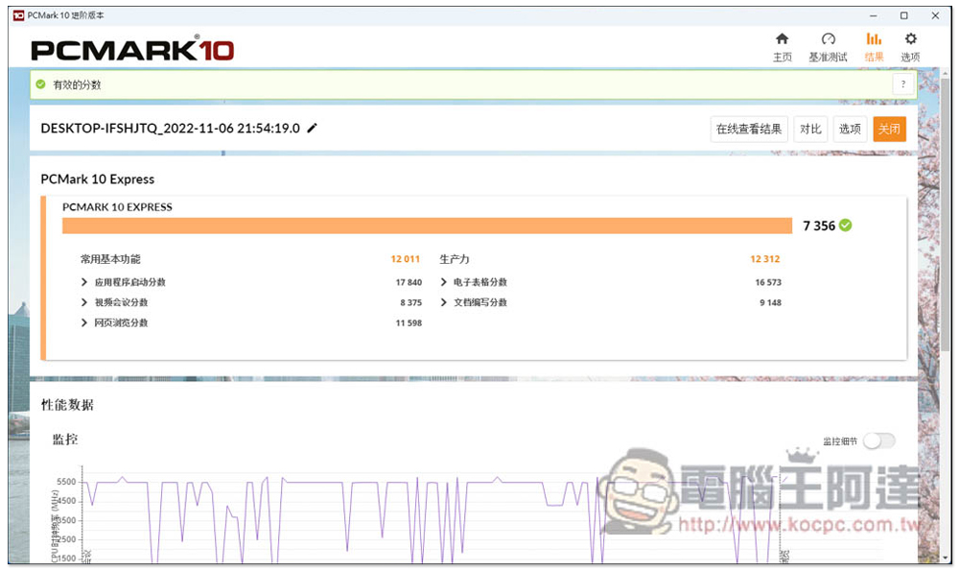Image resolution: width=959 pixels, height=571 pixels.
Task: Edit result name with the pencil icon
Action: pyautogui.click(x=312, y=128)
